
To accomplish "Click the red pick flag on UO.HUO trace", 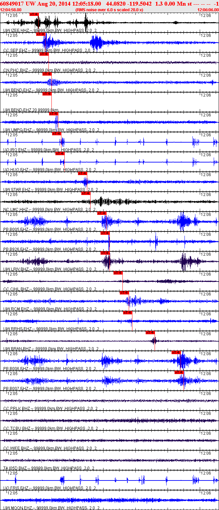I will pyautogui.click(x=60, y=154).
